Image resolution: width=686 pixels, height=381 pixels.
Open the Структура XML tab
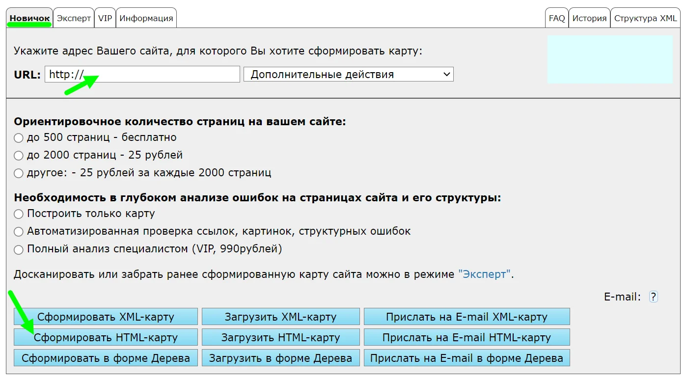(x=645, y=19)
